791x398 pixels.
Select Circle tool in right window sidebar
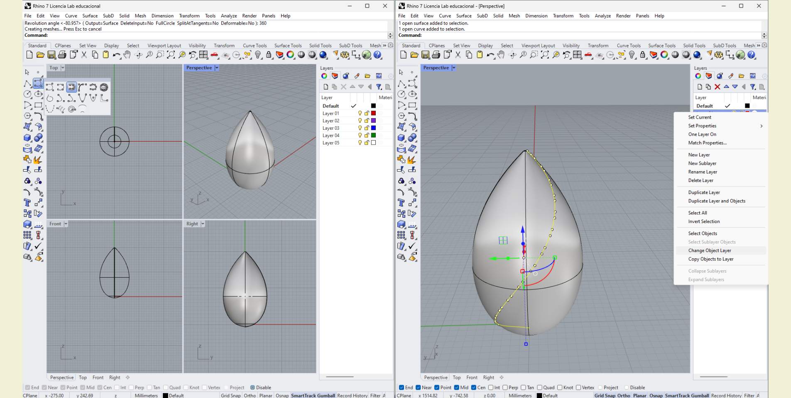pos(401,94)
